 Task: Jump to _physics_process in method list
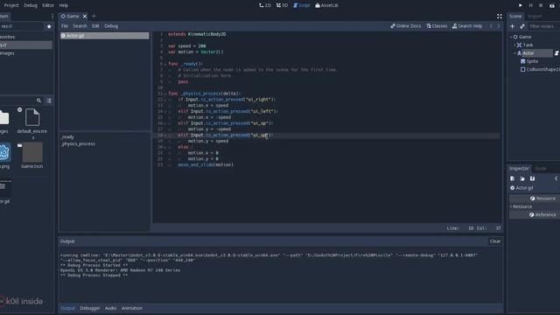click(x=78, y=143)
